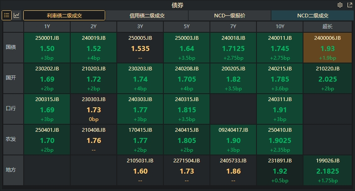355x191 pixels.
Task: Open the settings gear icon
Action: 340,5
